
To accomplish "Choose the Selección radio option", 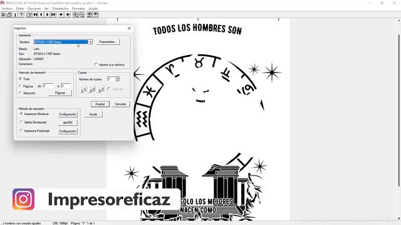I will click(x=21, y=93).
